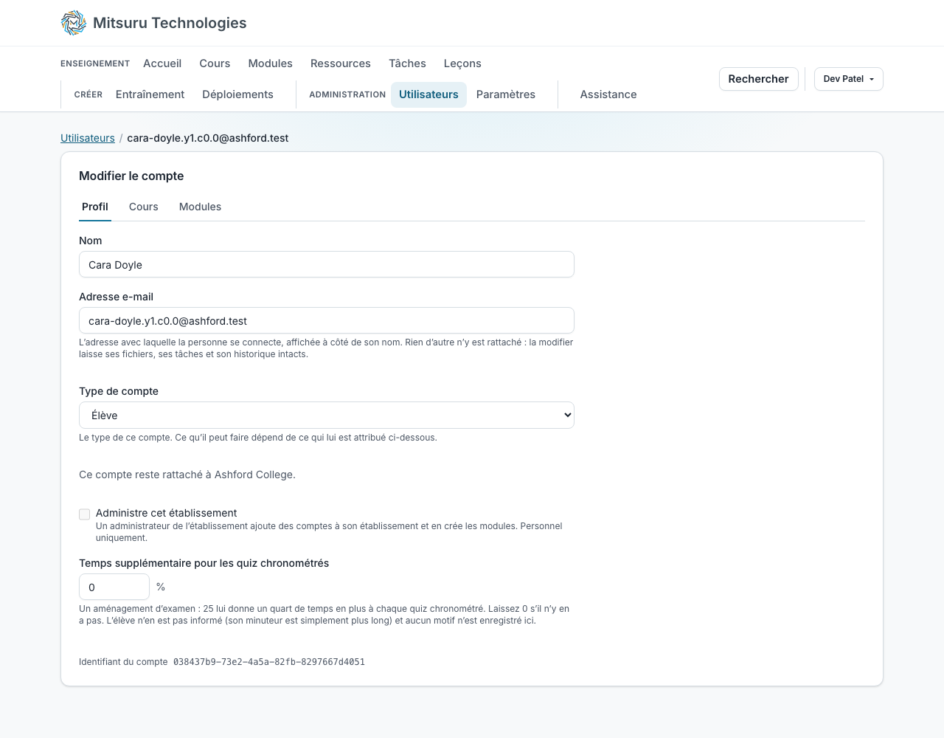Open the Assistance page
Screen dimensions: 944x738
(x=608, y=94)
